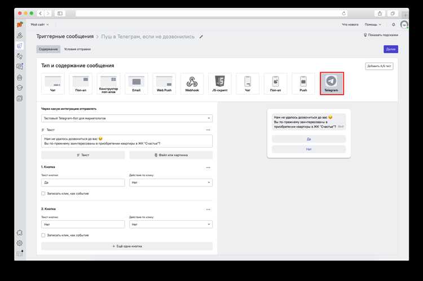Click 'Добавить A/B тест' button
The width and height of the screenshot is (423, 281).
click(x=379, y=66)
